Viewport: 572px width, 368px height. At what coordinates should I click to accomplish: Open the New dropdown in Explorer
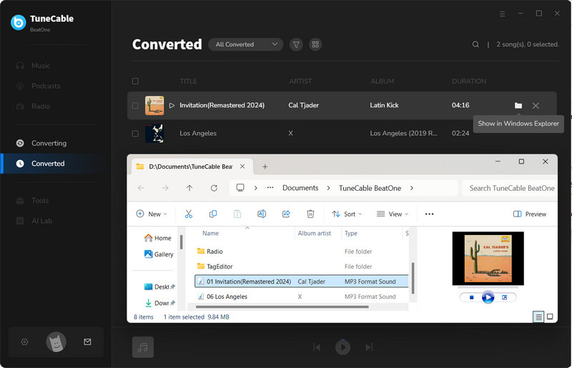(152, 214)
